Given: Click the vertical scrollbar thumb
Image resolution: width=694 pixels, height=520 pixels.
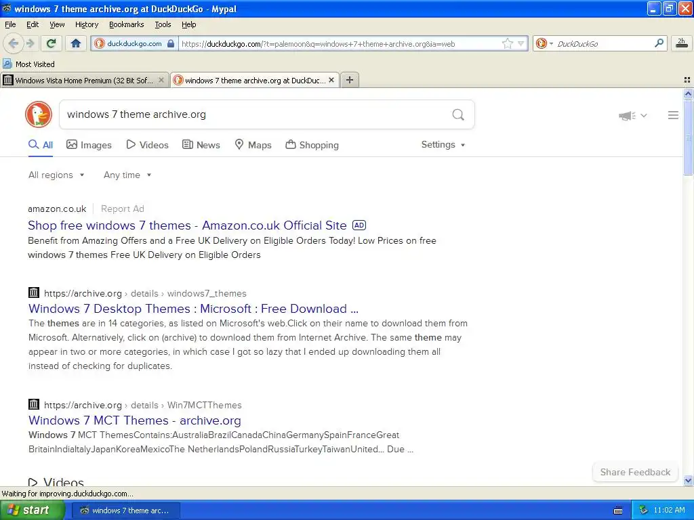Looking at the screenshot, I should 688,137.
